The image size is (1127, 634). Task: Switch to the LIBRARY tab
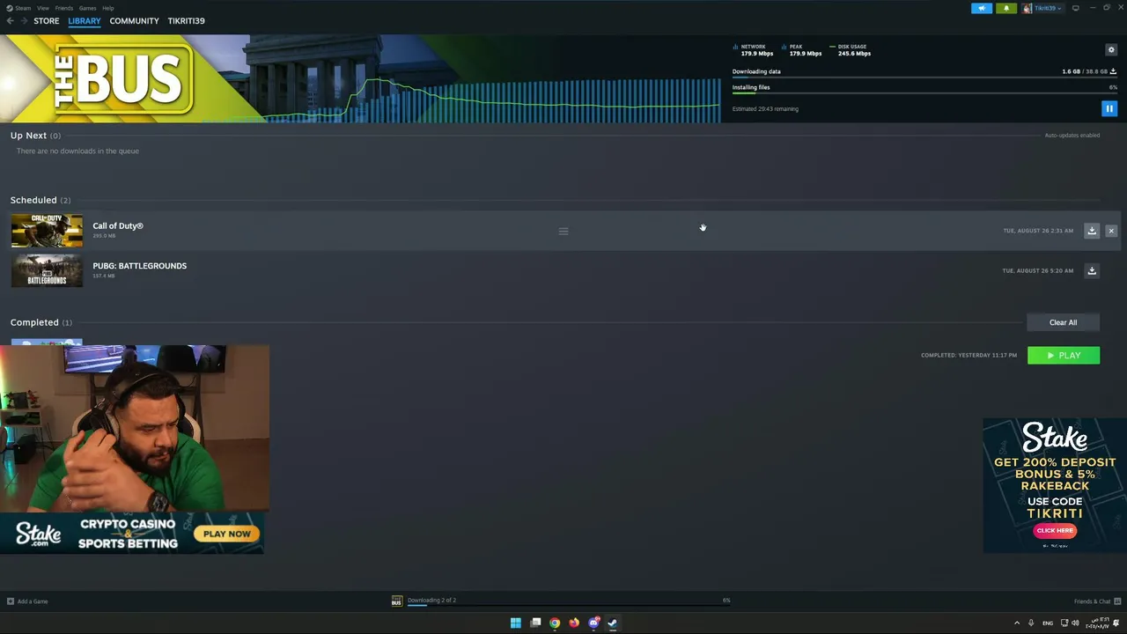(x=85, y=20)
